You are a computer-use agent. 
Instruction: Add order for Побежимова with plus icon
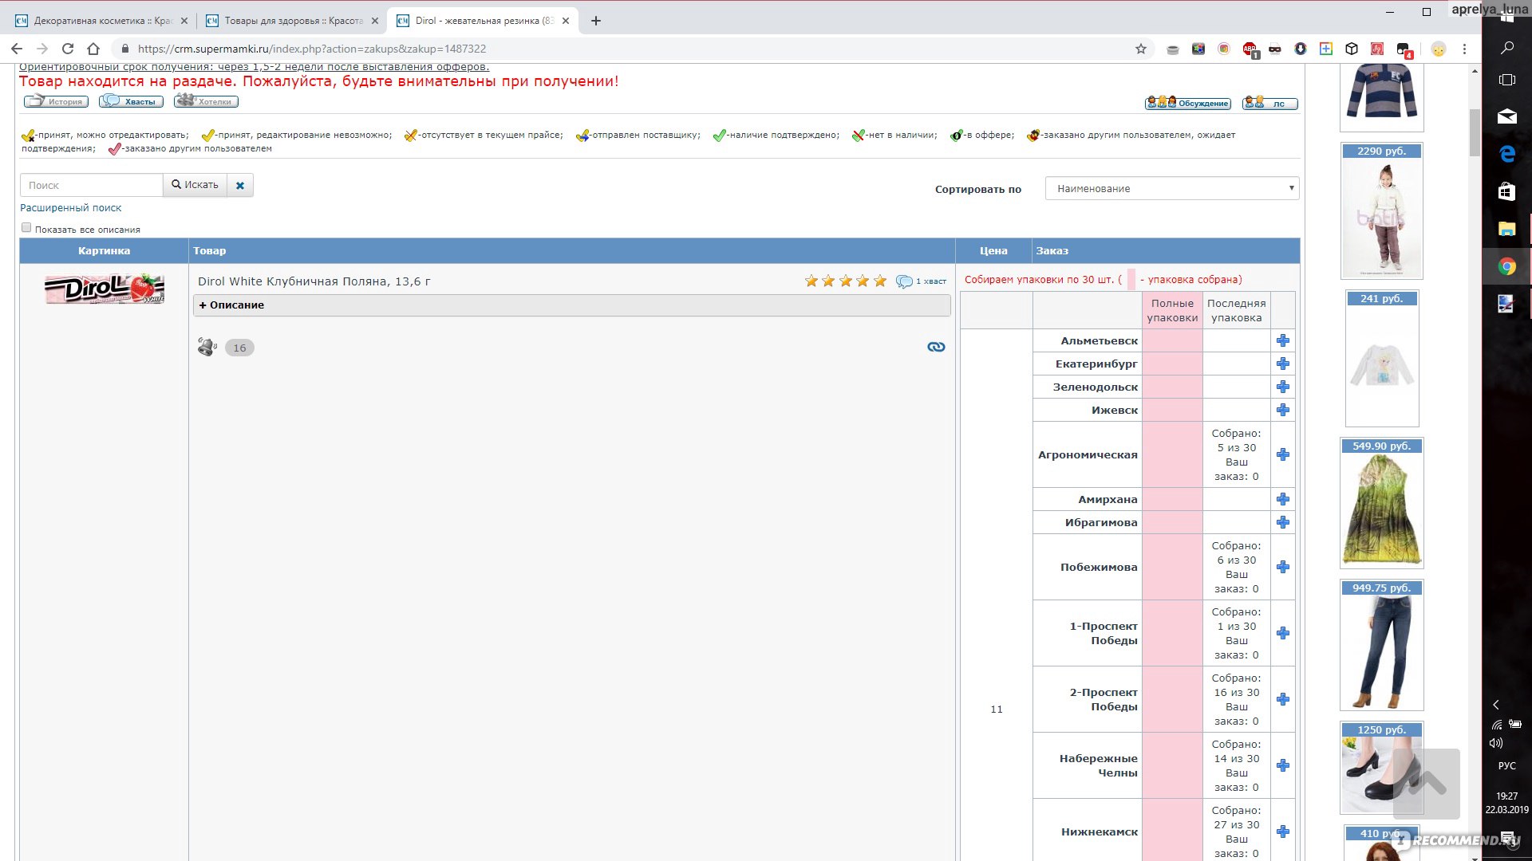pos(1282,567)
